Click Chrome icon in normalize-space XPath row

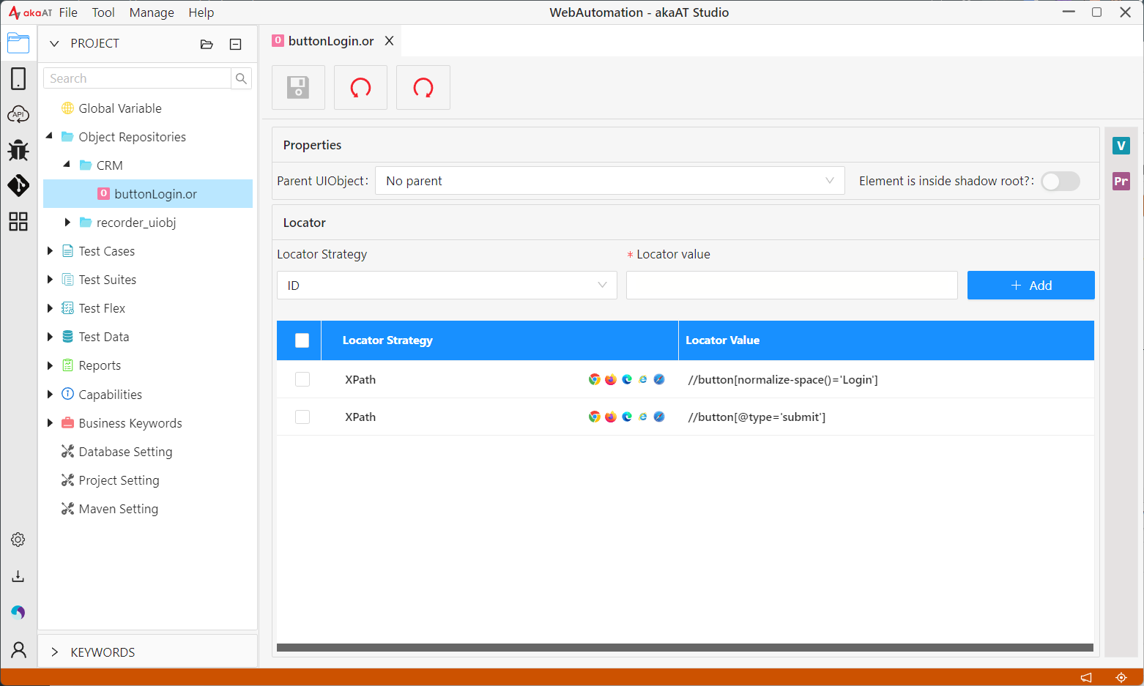[x=595, y=379]
